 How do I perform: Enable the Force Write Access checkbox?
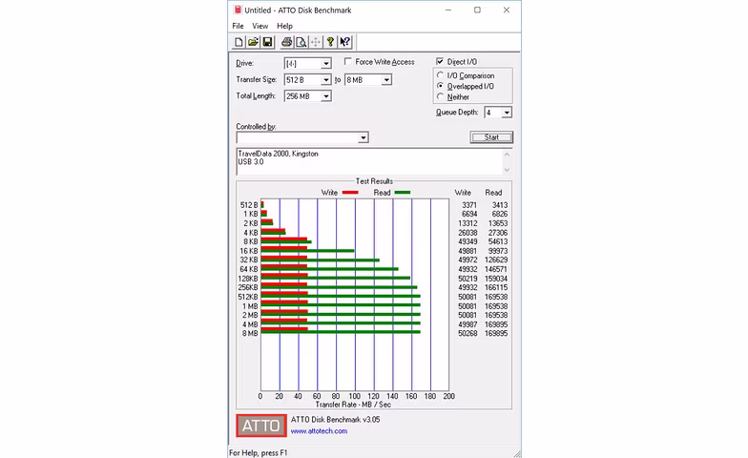click(x=347, y=61)
